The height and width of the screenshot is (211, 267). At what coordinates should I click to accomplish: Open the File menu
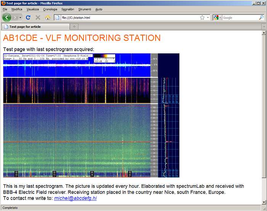5,10
